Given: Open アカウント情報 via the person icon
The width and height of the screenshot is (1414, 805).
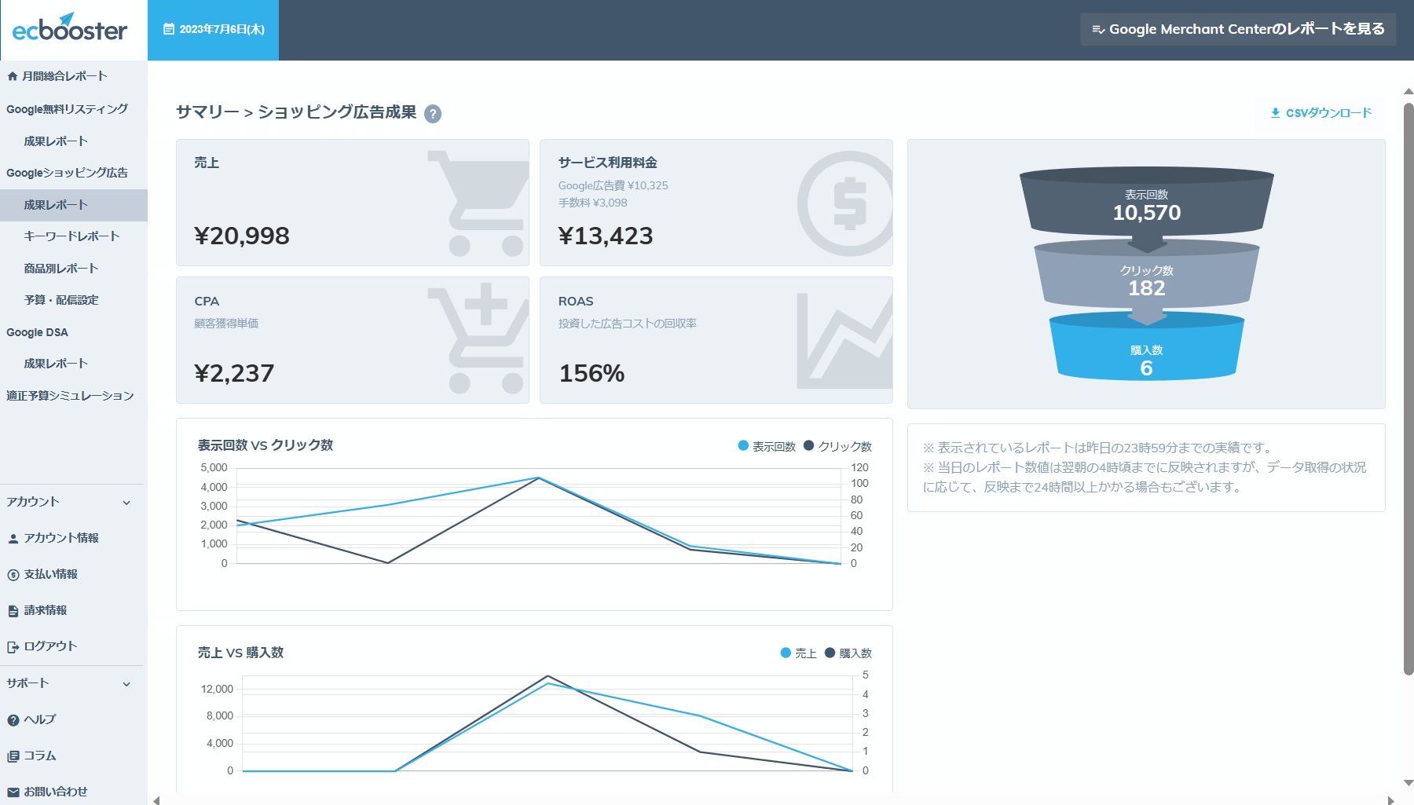Looking at the screenshot, I should [12, 538].
